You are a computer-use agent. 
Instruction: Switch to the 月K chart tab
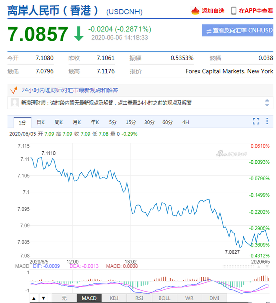[77, 122]
